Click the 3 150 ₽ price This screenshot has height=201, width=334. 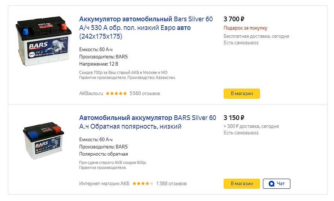point(234,118)
